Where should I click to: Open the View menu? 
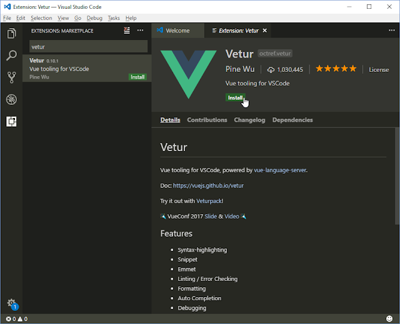pos(63,18)
